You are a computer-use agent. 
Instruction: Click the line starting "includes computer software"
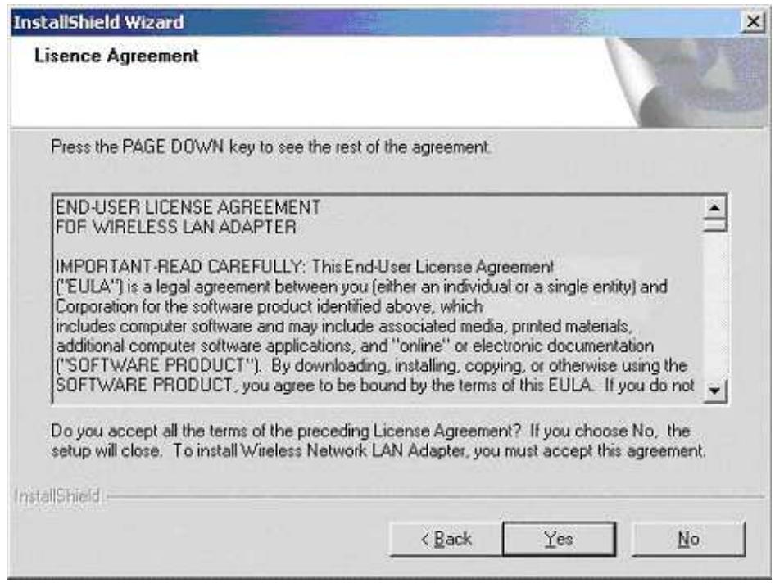click(342, 326)
